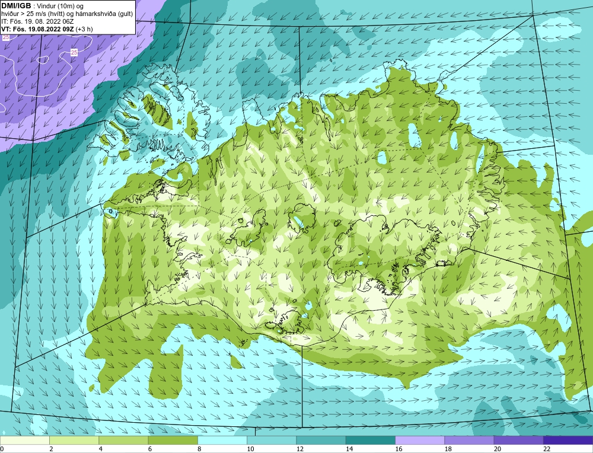The width and height of the screenshot is (593, 453).
Task: Click the 0–2 m/s palest legend swatch
Action: (x=25, y=440)
